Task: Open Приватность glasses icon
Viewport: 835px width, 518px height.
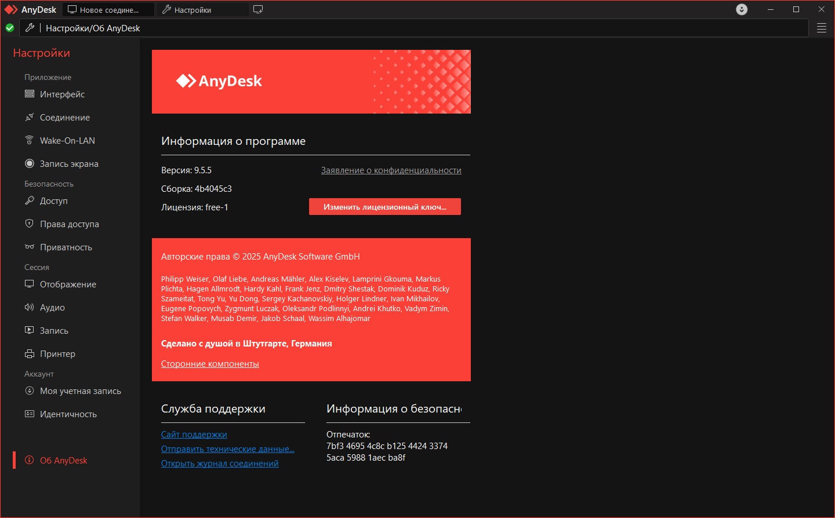Action: tap(30, 247)
